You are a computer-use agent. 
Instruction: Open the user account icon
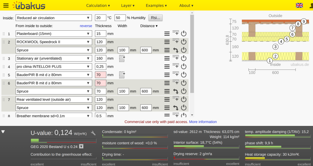[311, 6]
